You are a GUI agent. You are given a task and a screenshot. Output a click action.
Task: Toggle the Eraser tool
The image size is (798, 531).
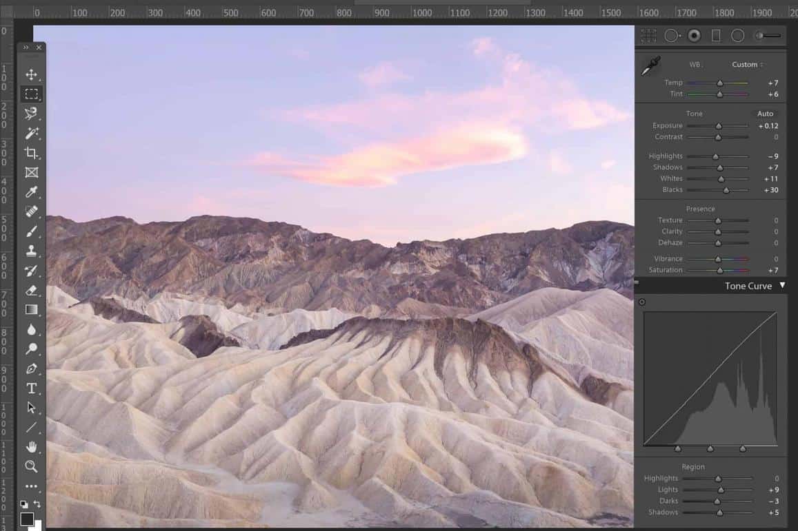coord(32,290)
